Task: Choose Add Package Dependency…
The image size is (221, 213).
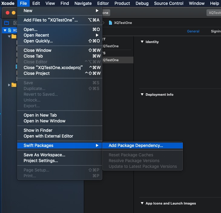Action: click(x=143, y=145)
